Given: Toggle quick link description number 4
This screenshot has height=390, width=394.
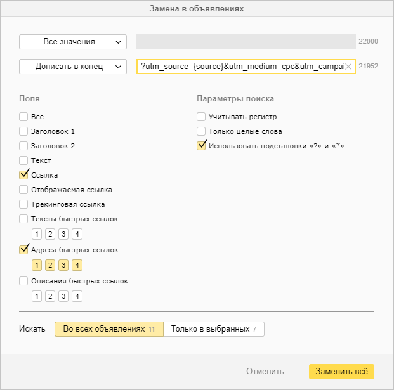Looking at the screenshot, I should [77, 296].
